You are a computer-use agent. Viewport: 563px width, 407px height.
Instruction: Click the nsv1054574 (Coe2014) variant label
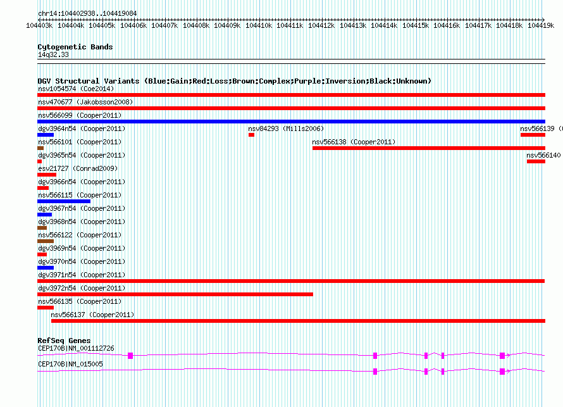(x=76, y=89)
